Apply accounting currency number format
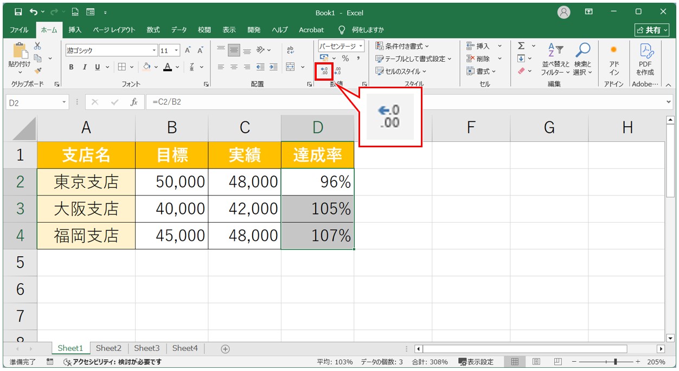 (x=324, y=58)
